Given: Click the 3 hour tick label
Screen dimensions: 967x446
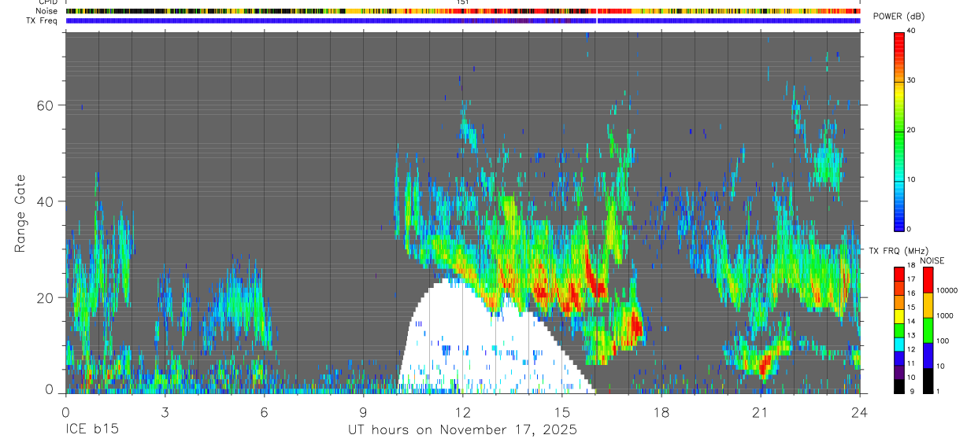Looking at the screenshot, I should click(165, 412).
